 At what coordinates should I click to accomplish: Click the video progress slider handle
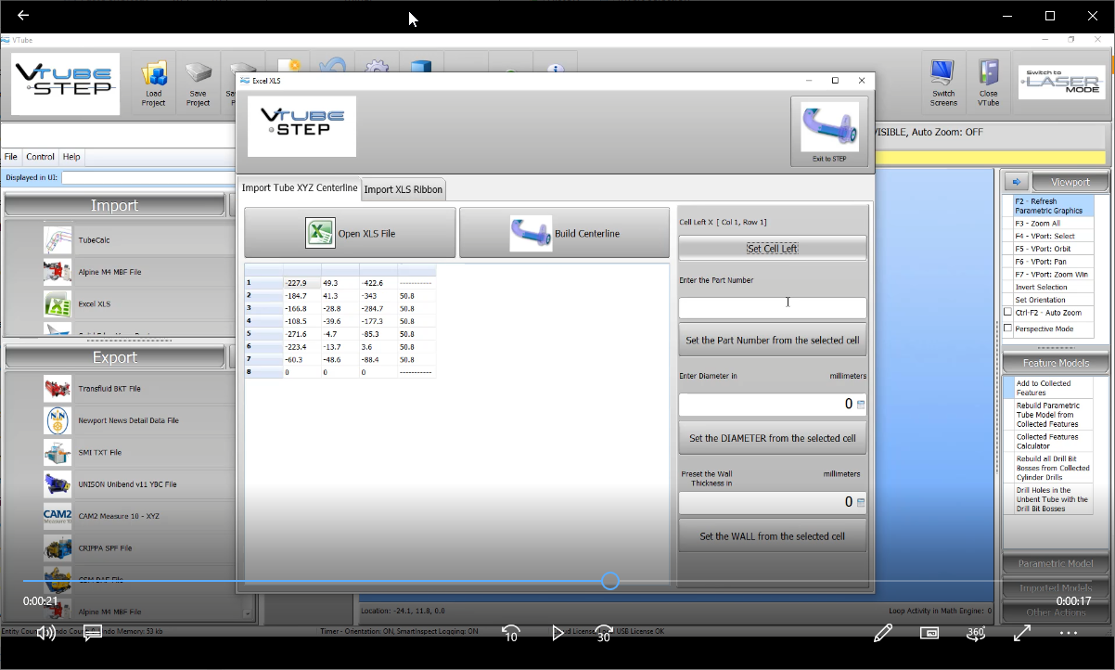pos(609,581)
